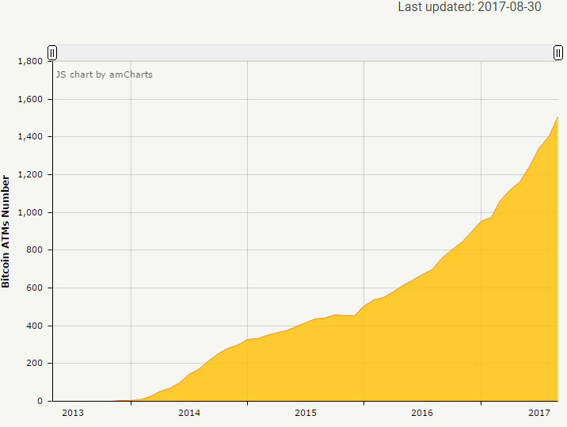Click the 1,600 y-axis value

30,99
